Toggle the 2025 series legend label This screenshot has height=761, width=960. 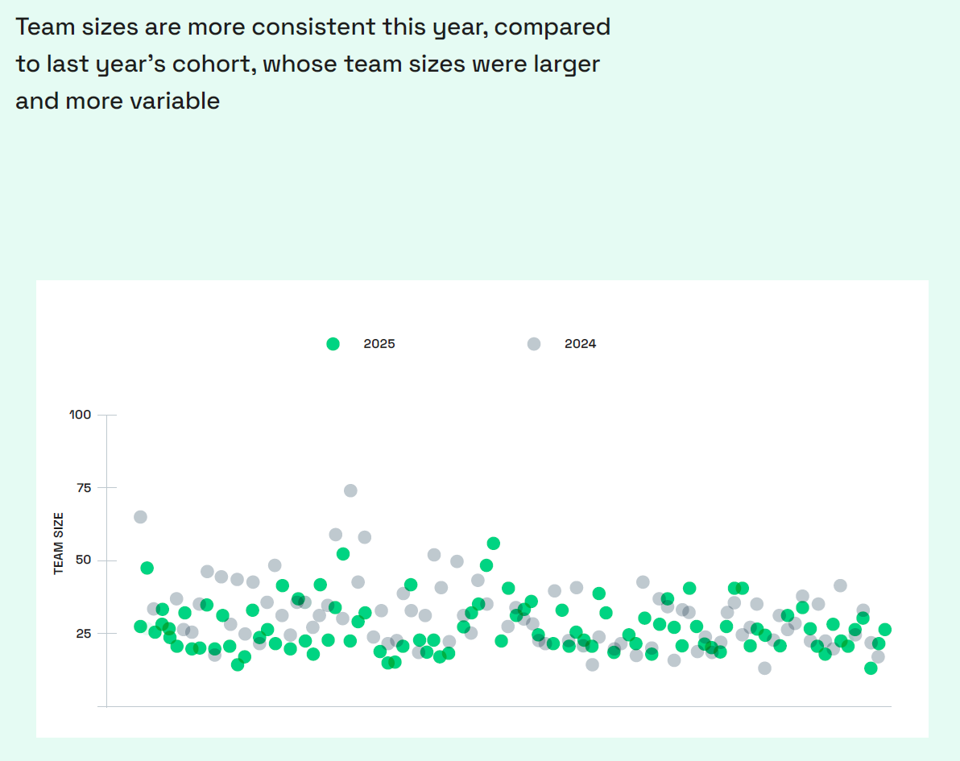pos(379,344)
